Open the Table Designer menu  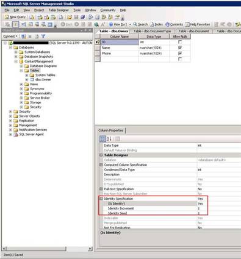[x=59, y=10]
